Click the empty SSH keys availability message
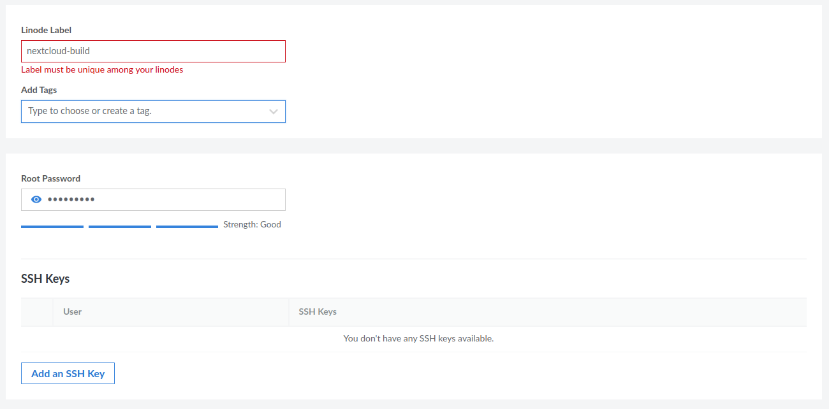The height and width of the screenshot is (409, 829). tap(418, 338)
